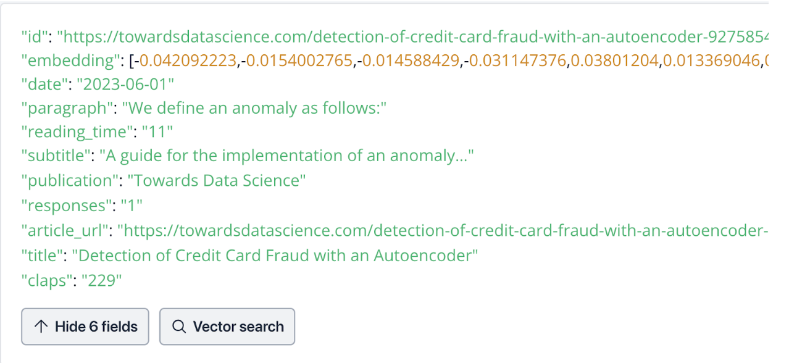
Task: Select the "embedding" field key
Action: pos(69,60)
